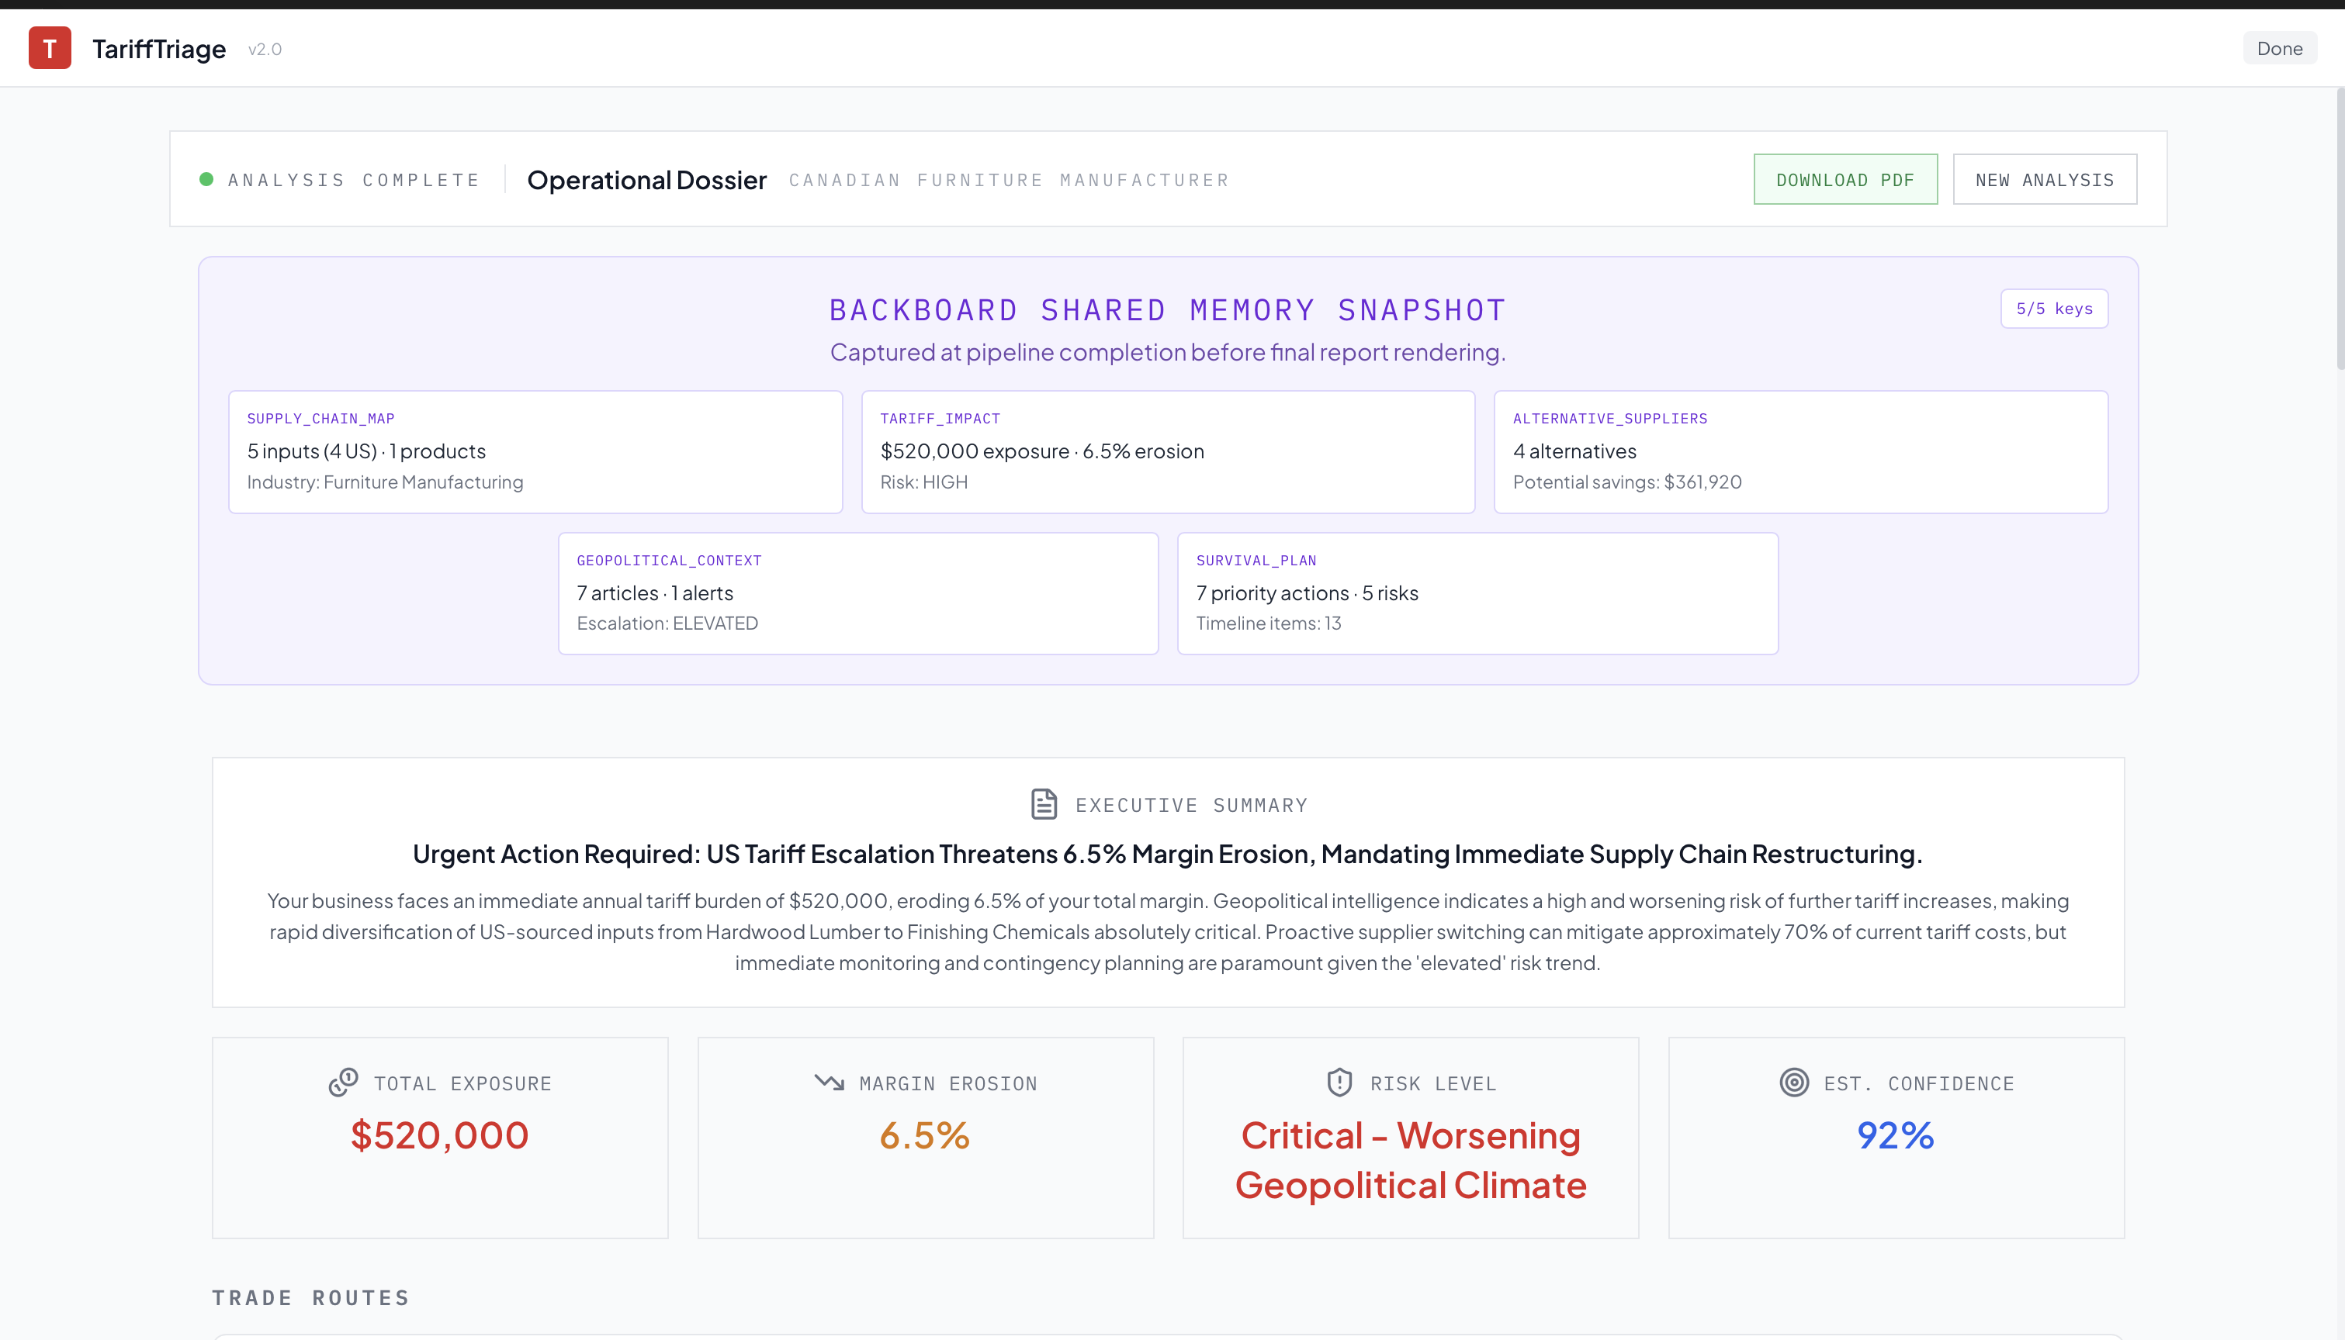This screenshot has height=1340, width=2345.
Task: Select the TARIFF_IMPACT snapshot card
Action: click(x=1167, y=452)
